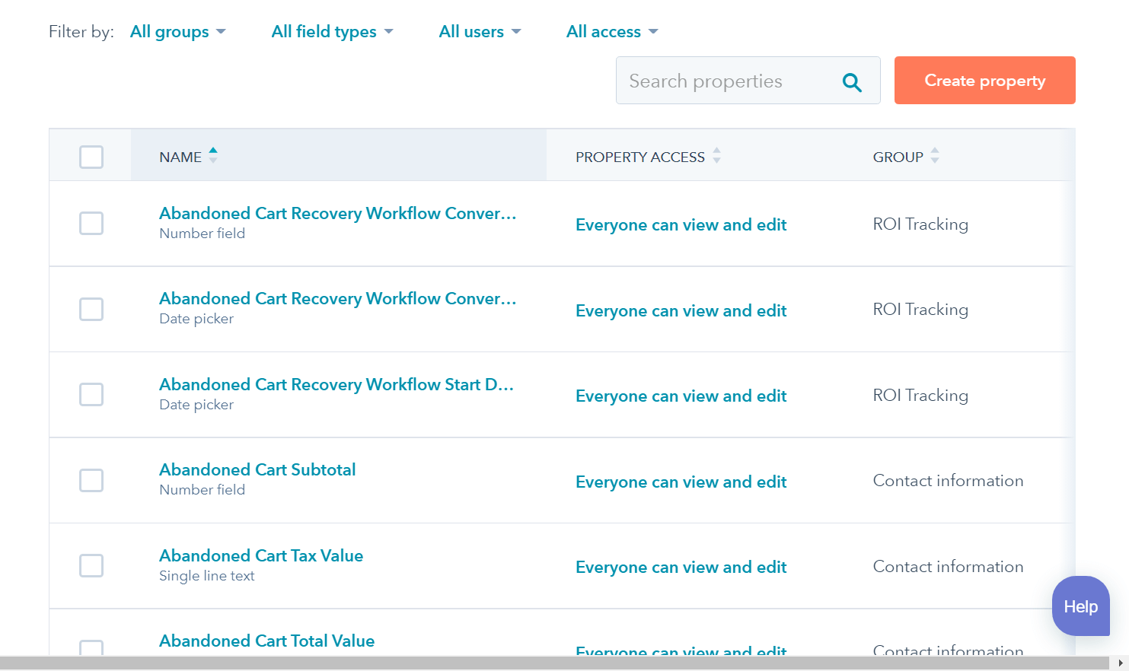Image resolution: width=1129 pixels, height=671 pixels.
Task: Click the All groups dropdown caret
Action: (222, 32)
